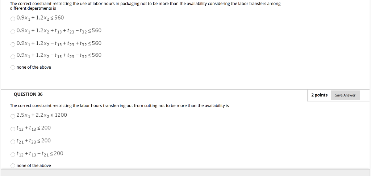Choose Question 36 'none of the above' radio circle

13,166
